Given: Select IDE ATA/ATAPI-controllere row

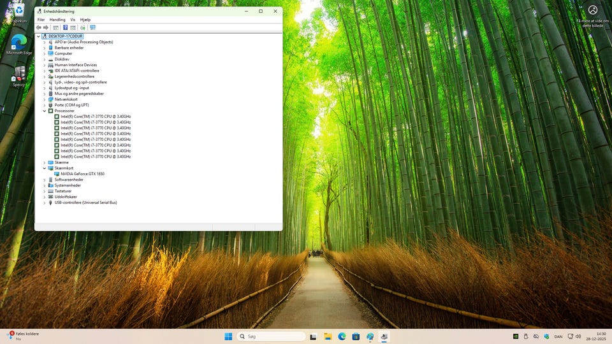Looking at the screenshot, I should (77, 71).
